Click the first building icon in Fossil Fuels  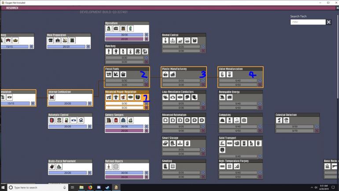tap(109, 74)
